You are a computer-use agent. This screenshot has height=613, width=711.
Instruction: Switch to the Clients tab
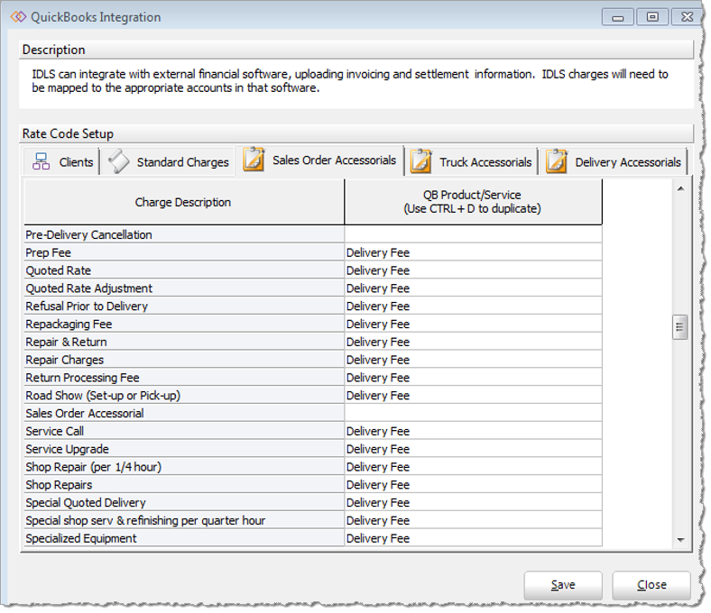61,161
